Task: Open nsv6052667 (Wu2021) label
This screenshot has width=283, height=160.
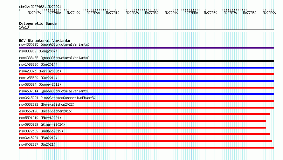Action: point(37,144)
